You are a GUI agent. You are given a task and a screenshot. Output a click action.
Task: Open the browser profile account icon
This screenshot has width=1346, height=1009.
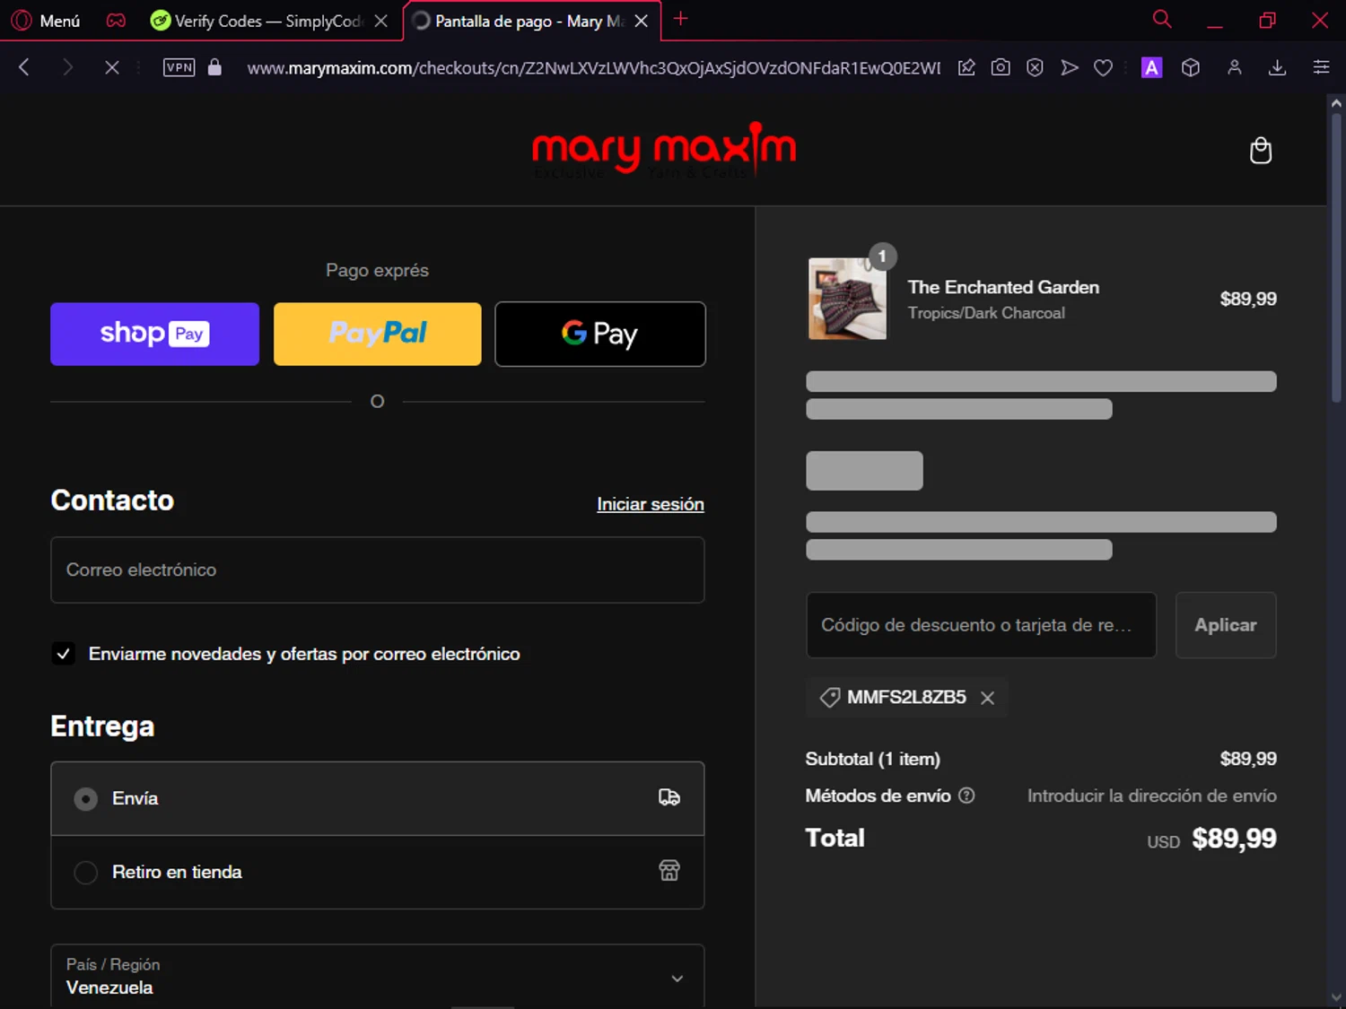point(1235,67)
